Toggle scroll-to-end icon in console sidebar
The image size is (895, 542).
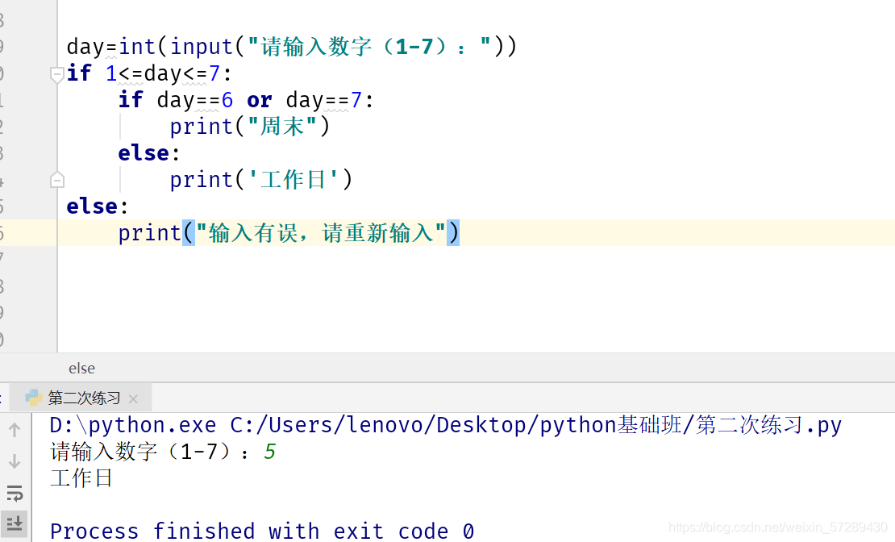coord(15,523)
